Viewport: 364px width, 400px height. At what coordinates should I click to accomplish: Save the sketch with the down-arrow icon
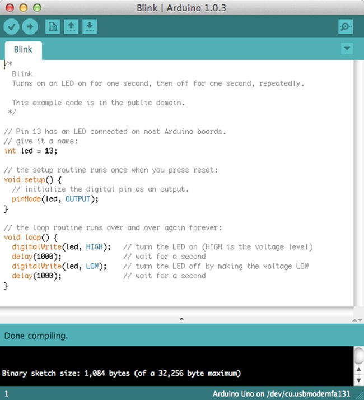point(90,26)
